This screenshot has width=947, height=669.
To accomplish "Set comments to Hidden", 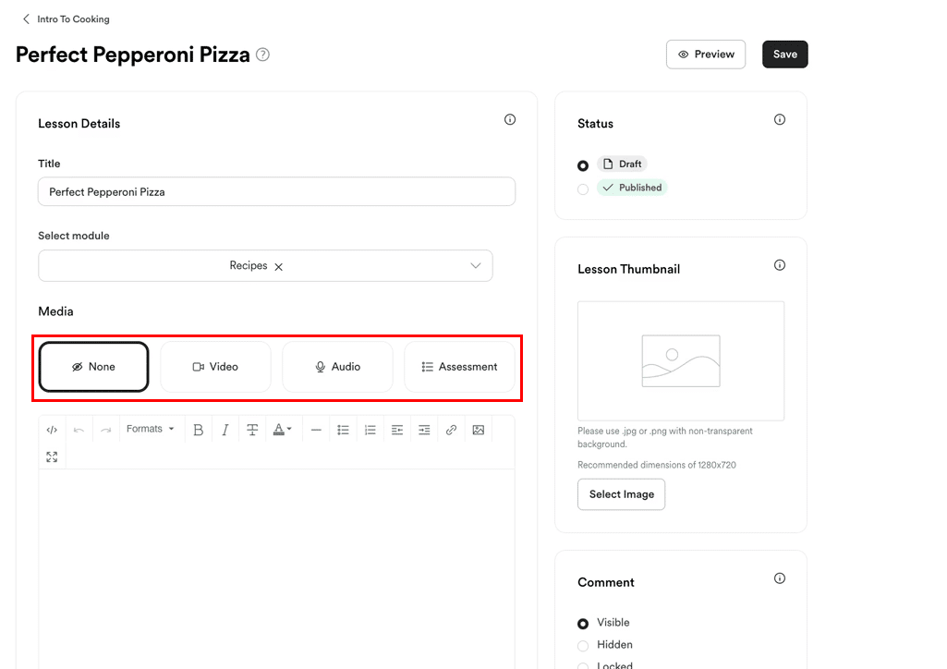I will pyautogui.click(x=583, y=644).
